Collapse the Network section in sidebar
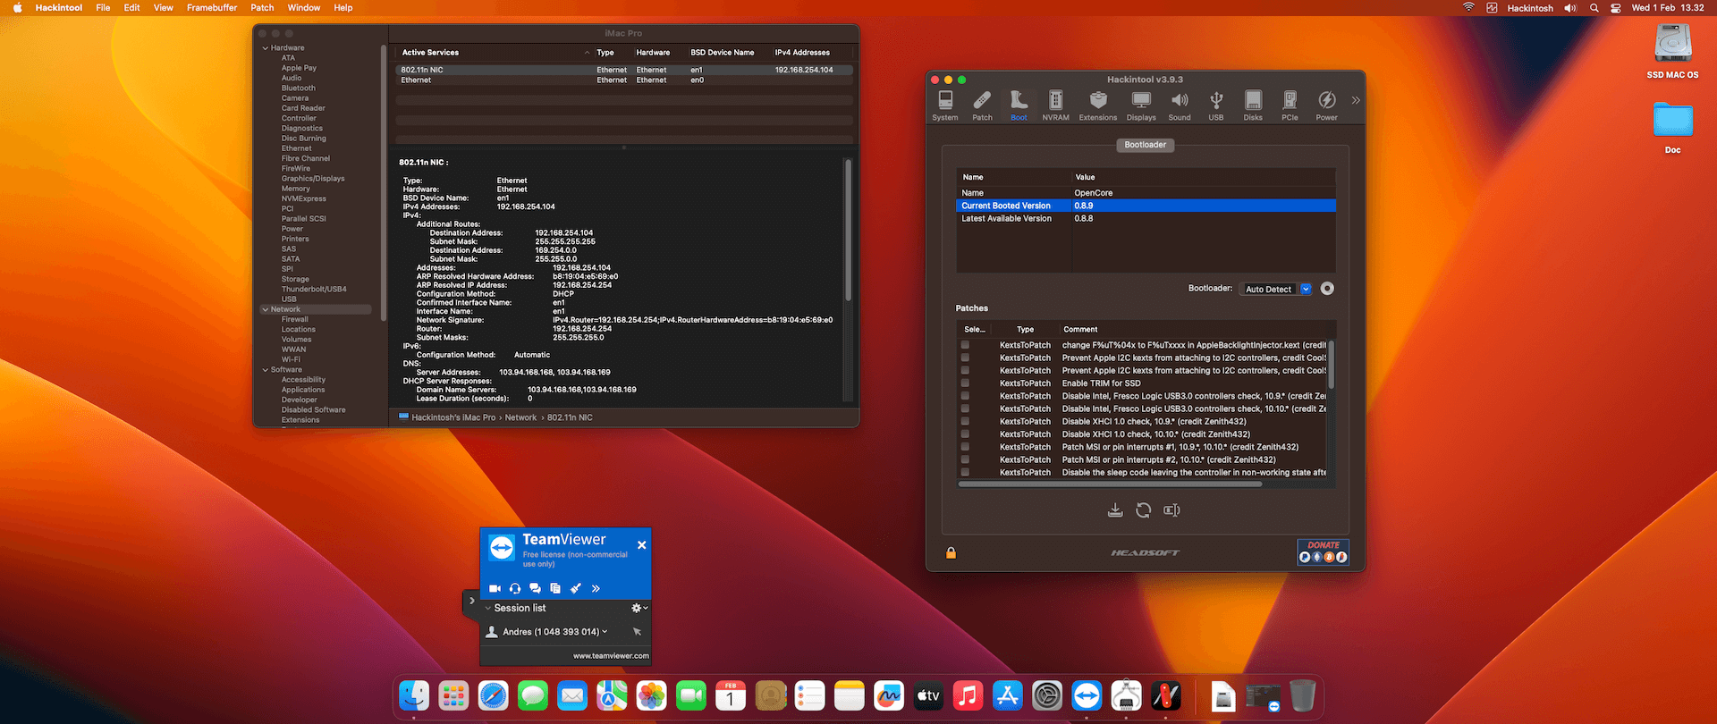Viewport: 1717px width, 724px height. (266, 309)
